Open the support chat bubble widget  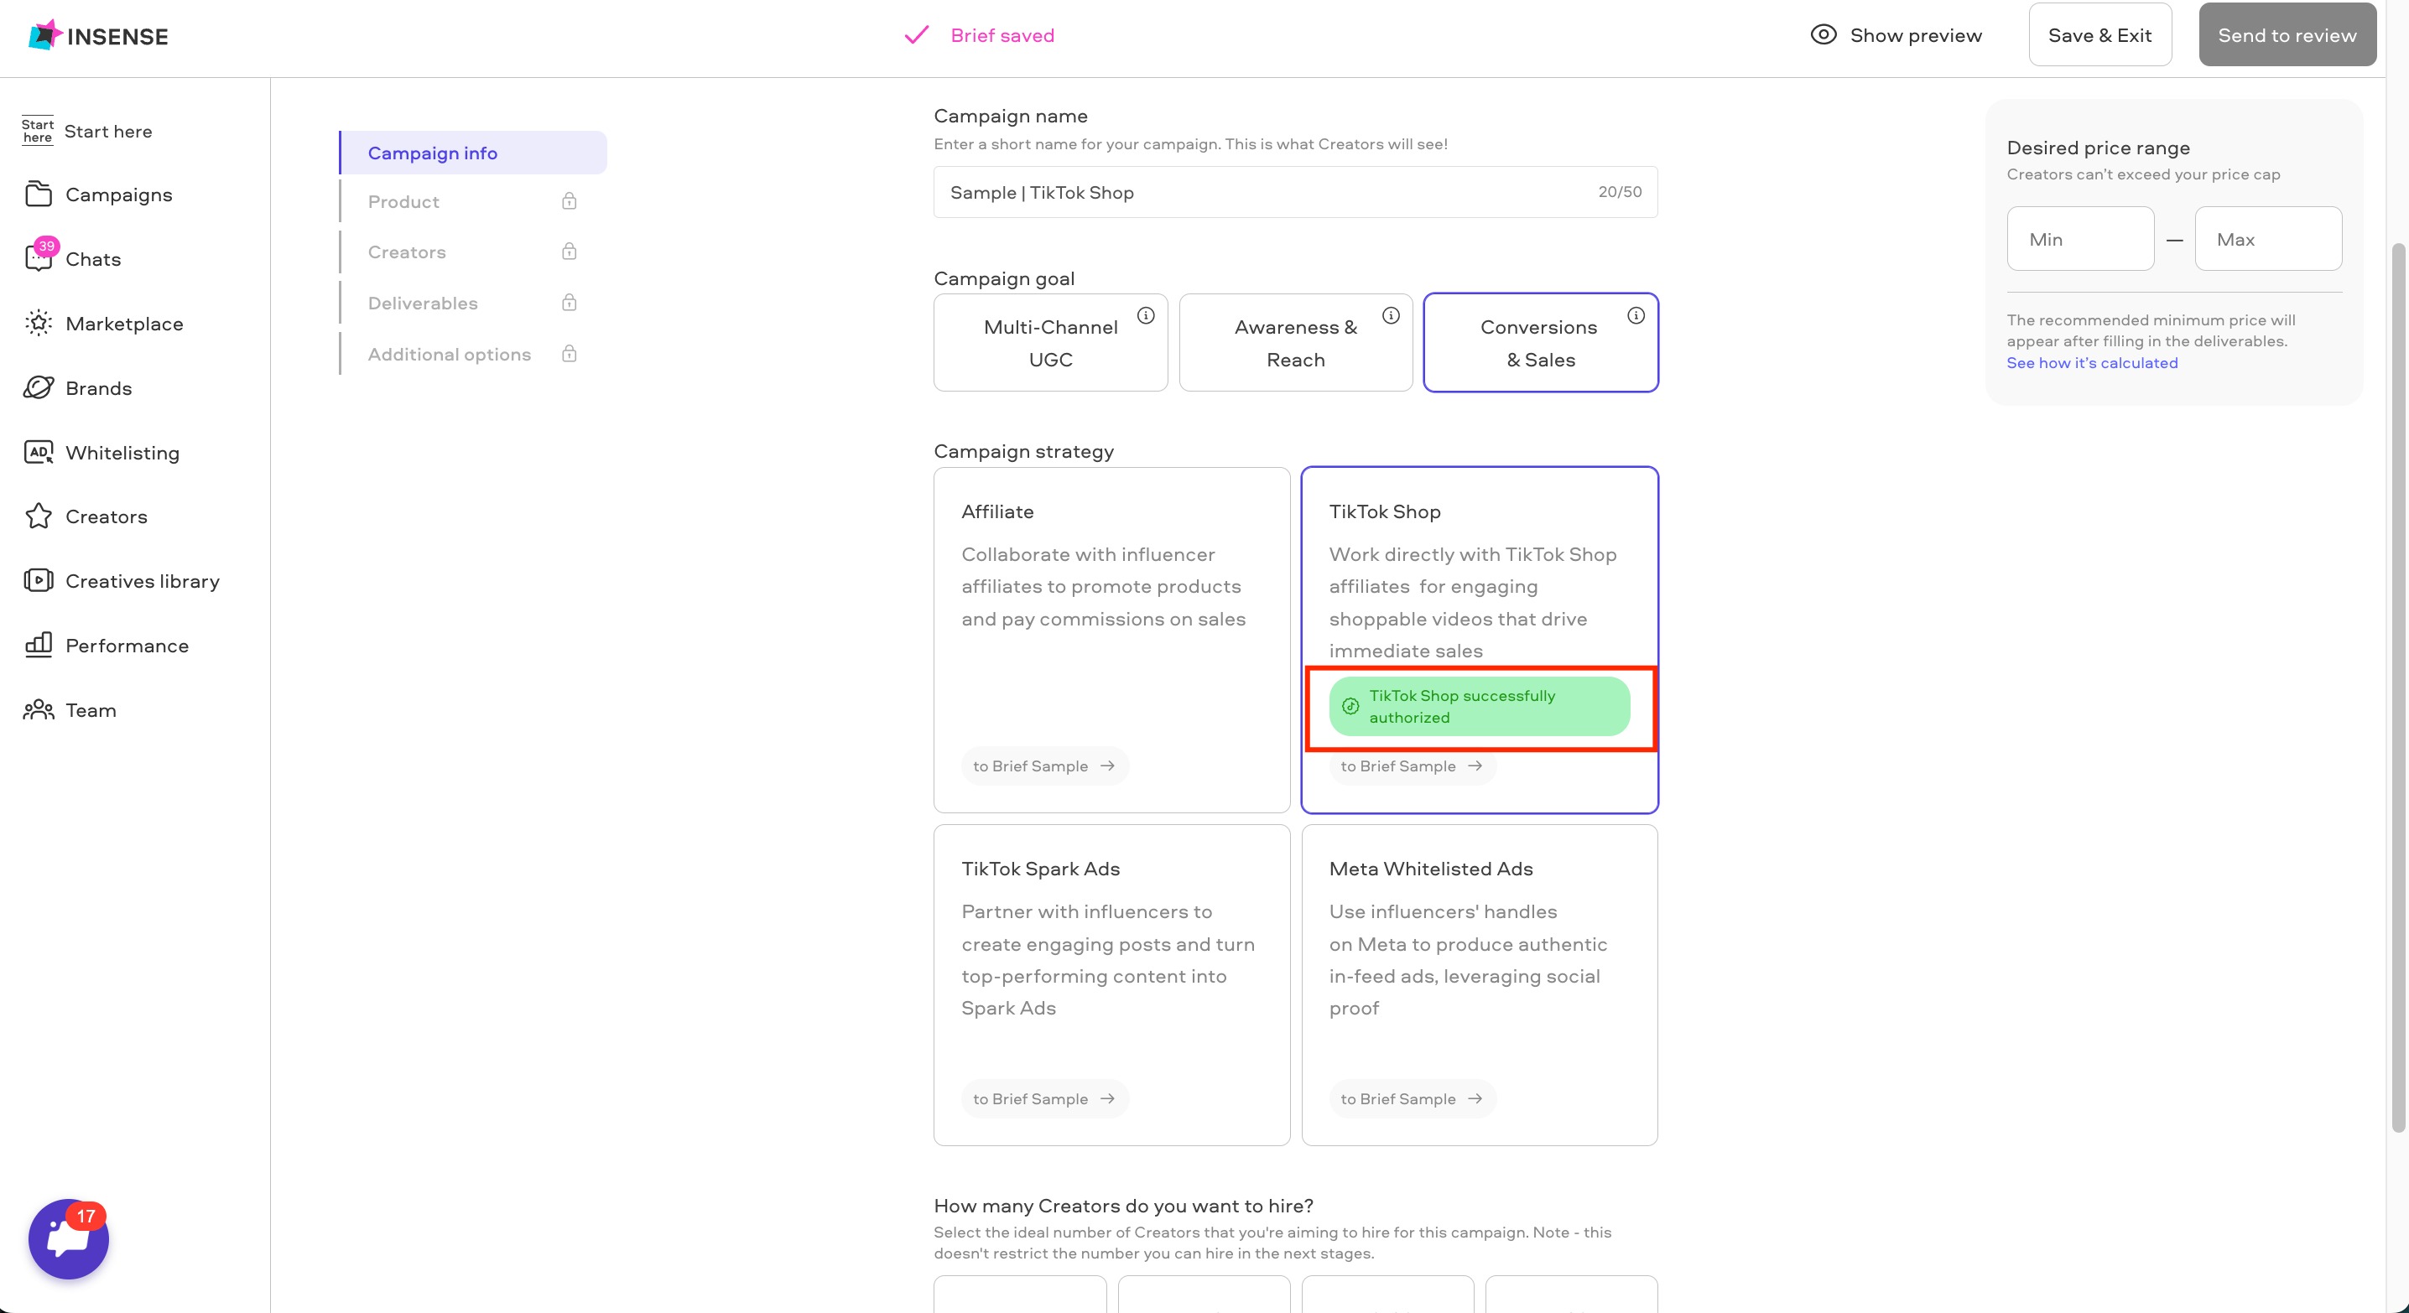click(x=68, y=1238)
